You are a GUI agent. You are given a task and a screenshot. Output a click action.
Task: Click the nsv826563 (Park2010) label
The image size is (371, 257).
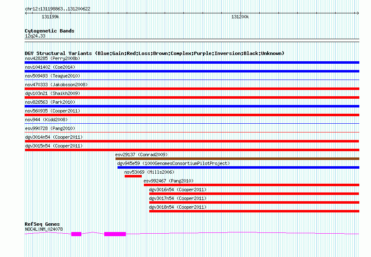[50, 102]
